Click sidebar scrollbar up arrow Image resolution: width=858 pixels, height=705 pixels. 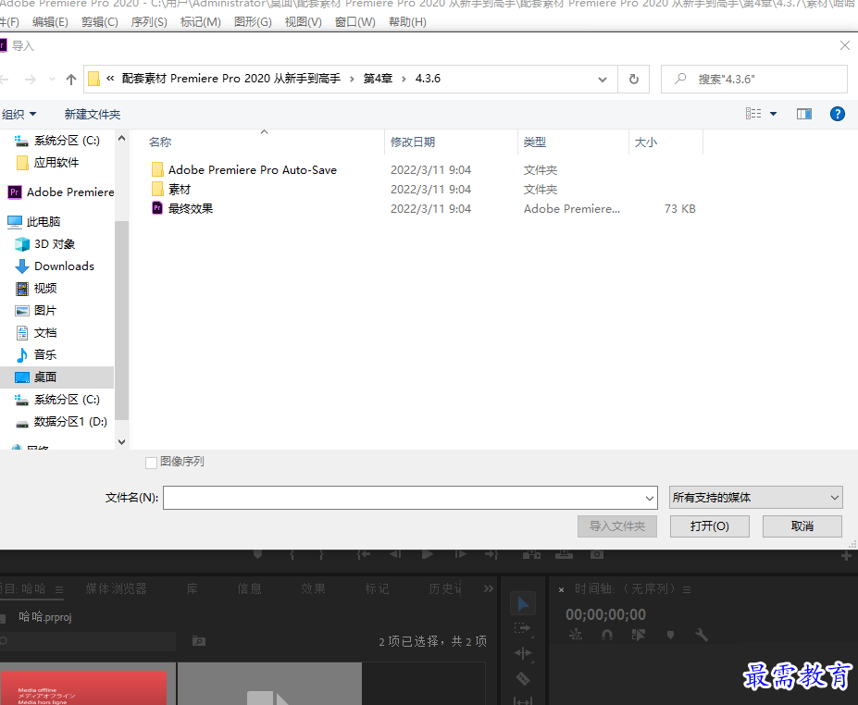[x=121, y=139]
